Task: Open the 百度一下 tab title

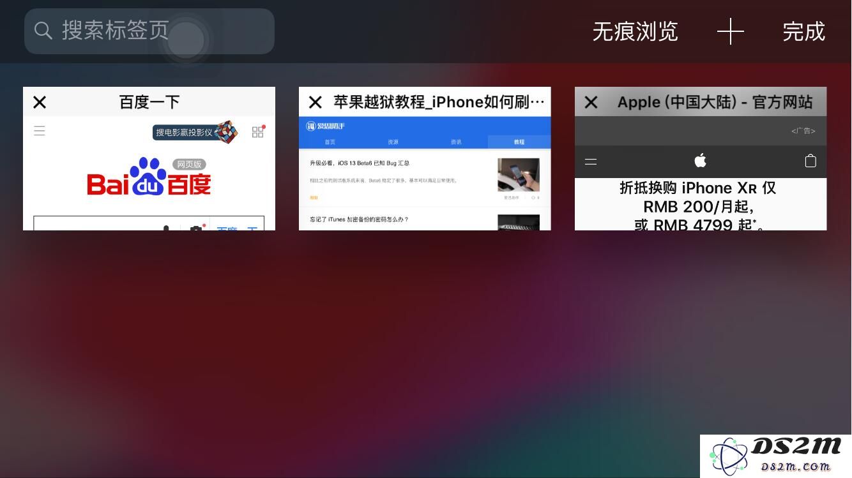Action: point(149,102)
